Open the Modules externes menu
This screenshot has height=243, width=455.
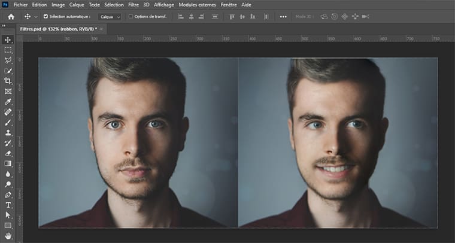point(198,5)
